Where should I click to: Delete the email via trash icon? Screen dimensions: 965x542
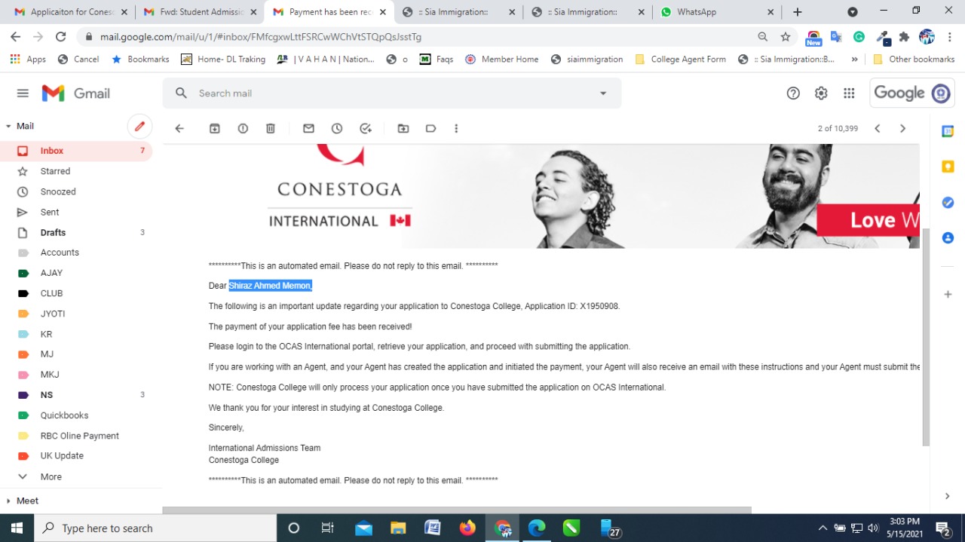(271, 129)
